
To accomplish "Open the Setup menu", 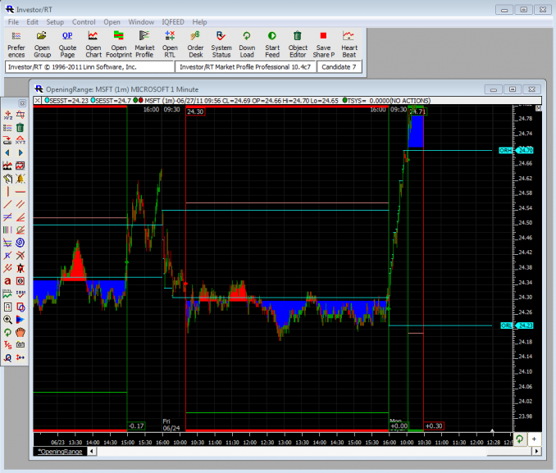I will 55,22.
